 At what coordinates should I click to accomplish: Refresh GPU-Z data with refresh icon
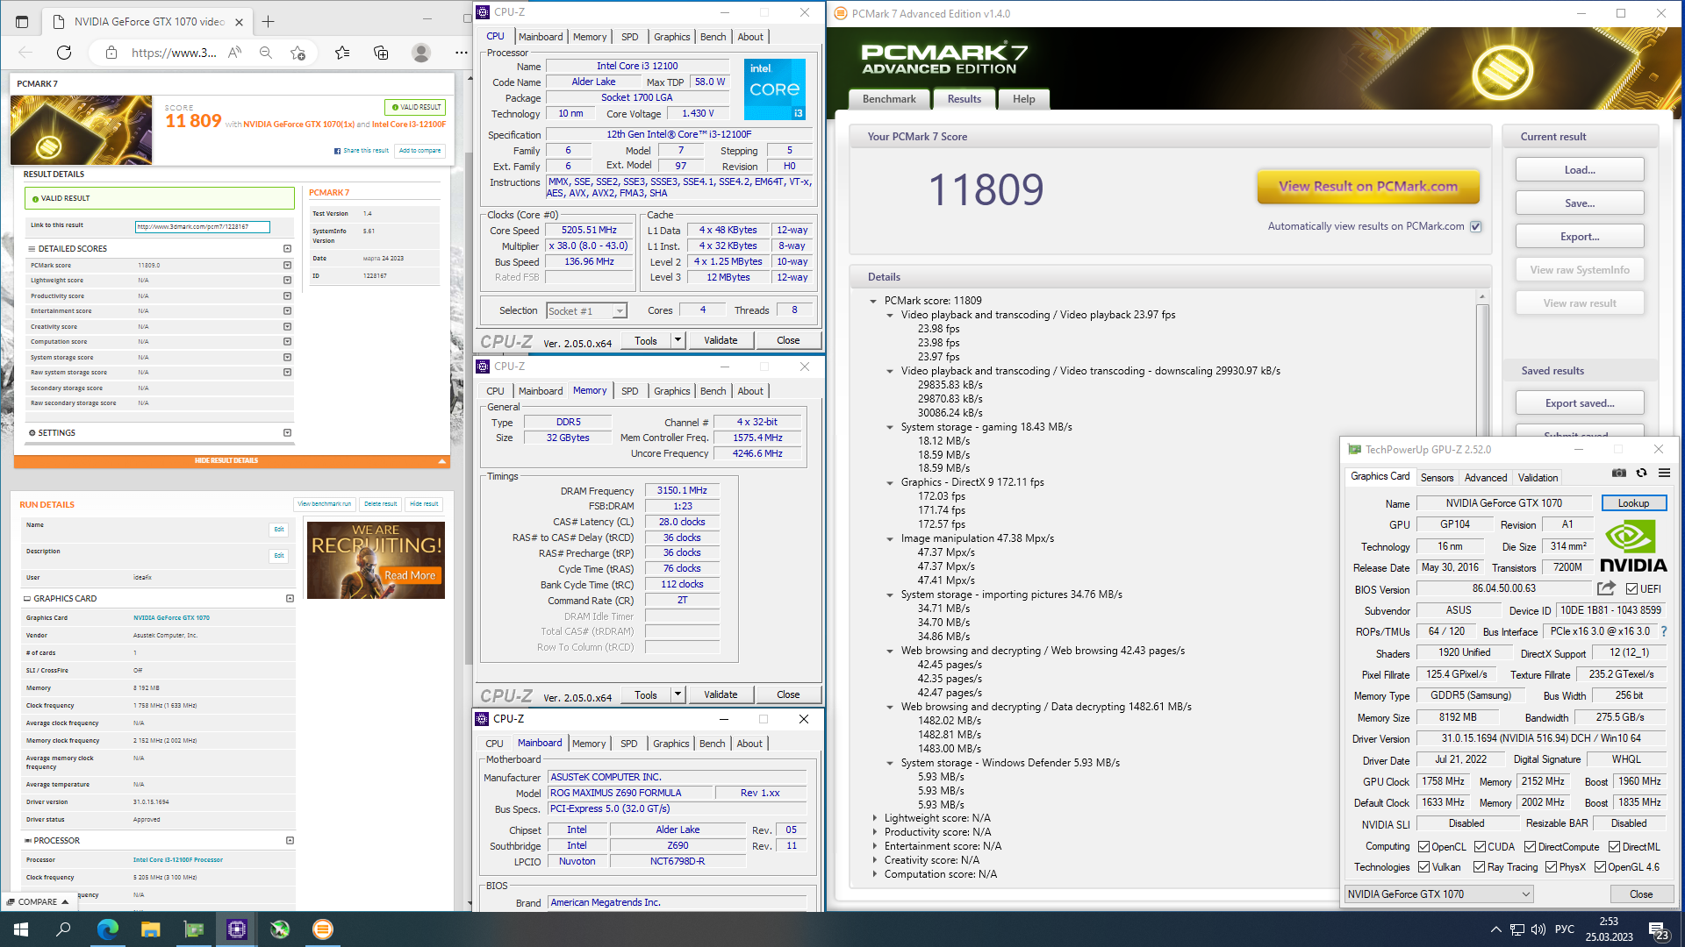(x=1641, y=473)
